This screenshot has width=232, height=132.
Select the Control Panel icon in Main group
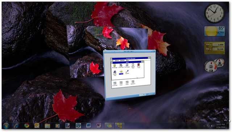[x=121, y=66]
